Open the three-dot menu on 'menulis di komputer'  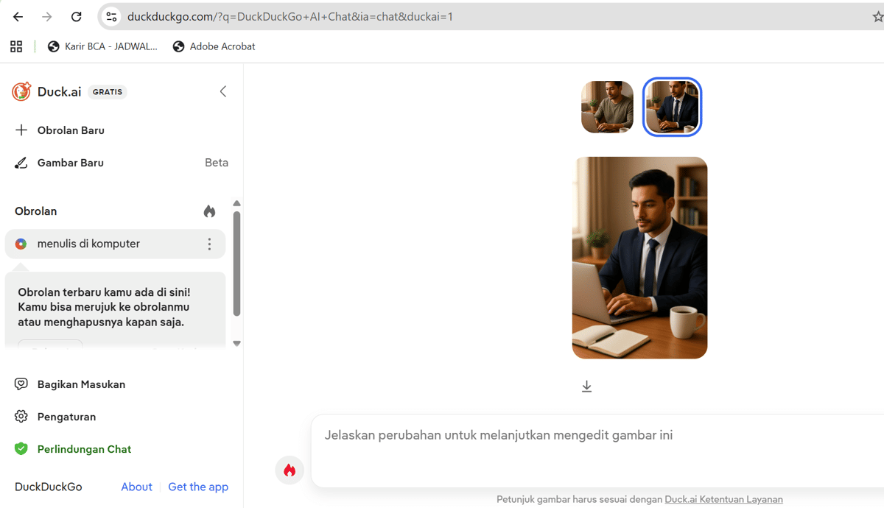(209, 244)
